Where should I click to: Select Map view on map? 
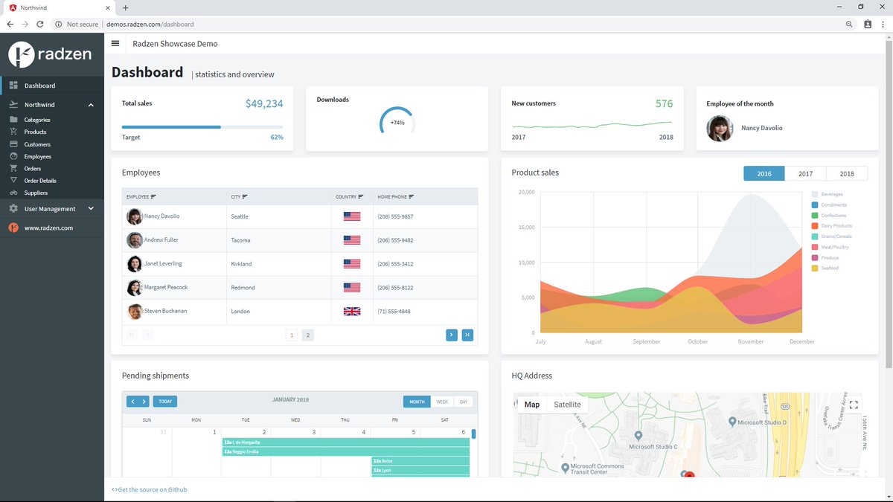click(x=532, y=405)
